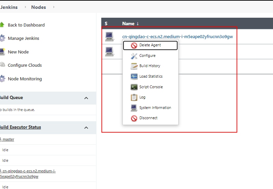Open the Build Executor Status heading link
273x189 pixels.
[21, 127]
